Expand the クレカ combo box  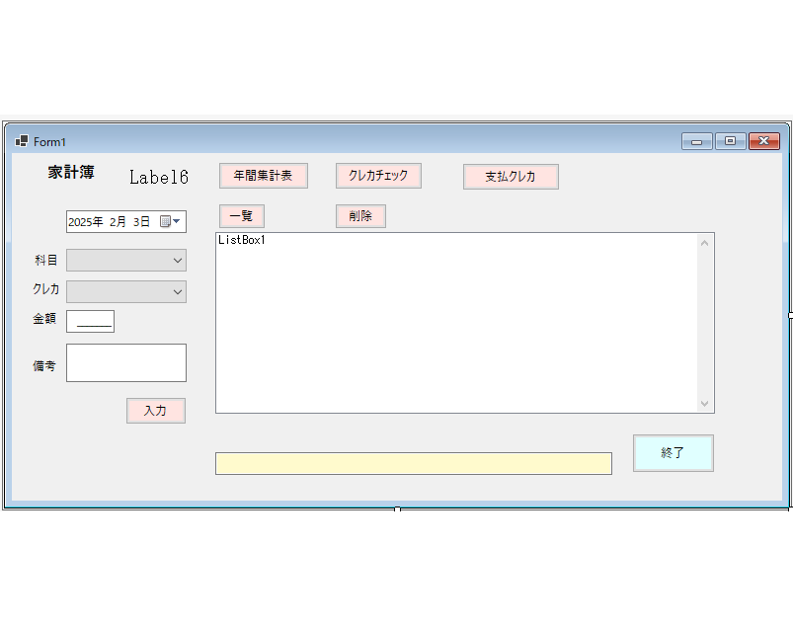click(177, 291)
